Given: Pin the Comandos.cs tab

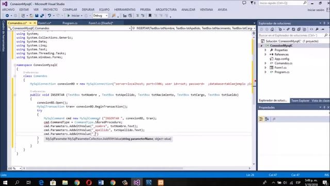Looking at the screenshot, I should [x=30, y=23].
